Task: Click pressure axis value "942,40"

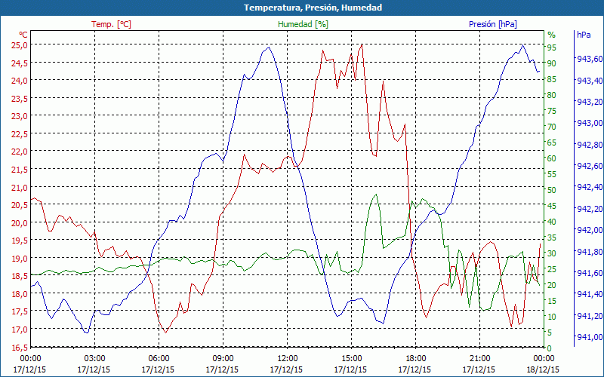Action: click(x=589, y=187)
